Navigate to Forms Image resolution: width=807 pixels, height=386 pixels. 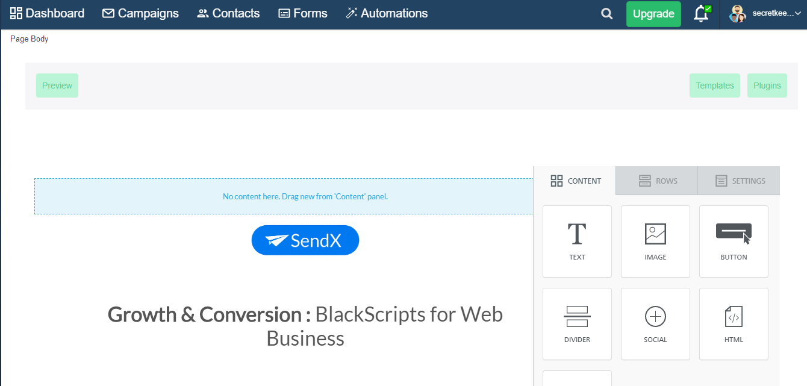pyautogui.click(x=303, y=13)
